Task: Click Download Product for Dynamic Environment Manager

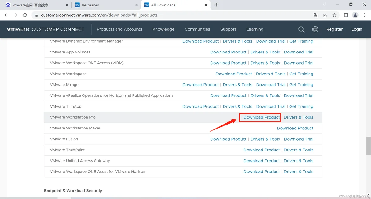Action: 201,41
